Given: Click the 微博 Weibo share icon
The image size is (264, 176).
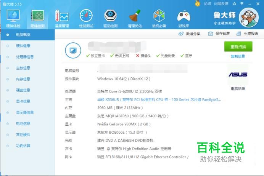Looking at the screenshot, I should [x=181, y=34].
